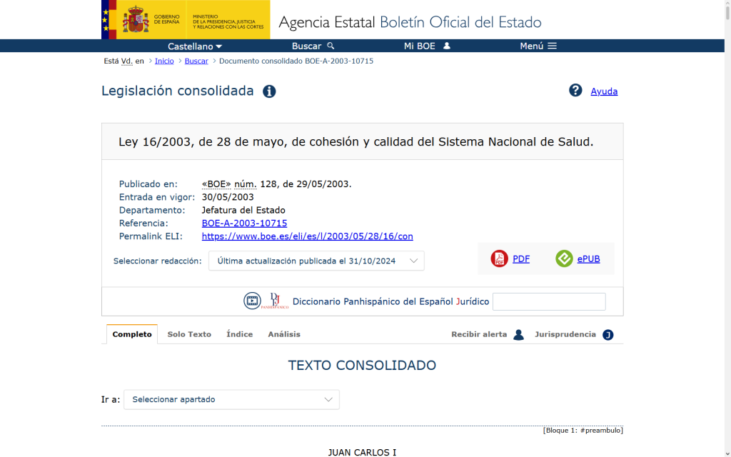The height and width of the screenshot is (457, 731).
Task: Click the Inicio breadcrumb link
Action: click(164, 61)
